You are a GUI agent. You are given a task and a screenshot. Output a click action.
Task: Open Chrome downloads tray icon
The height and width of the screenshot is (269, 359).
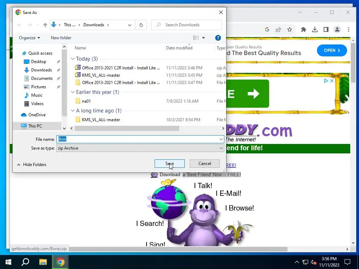(x=315, y=29)
